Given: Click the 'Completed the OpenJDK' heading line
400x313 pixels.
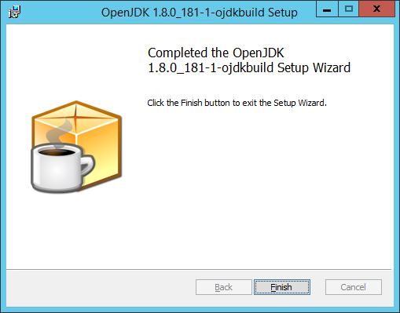Looking at the screenshot, I should point(216,53).
